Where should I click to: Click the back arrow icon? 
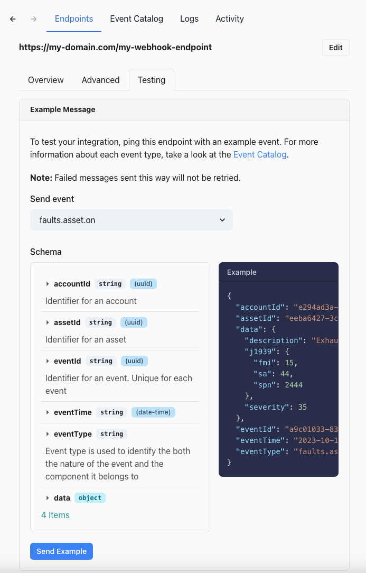click(x=13, y=19)
